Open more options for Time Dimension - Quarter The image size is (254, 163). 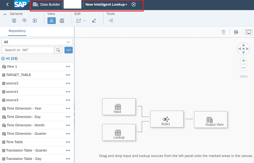pos(68,134)
